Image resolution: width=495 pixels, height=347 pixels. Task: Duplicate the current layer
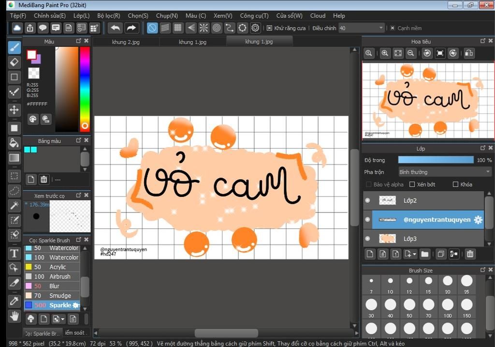[441, 254]
